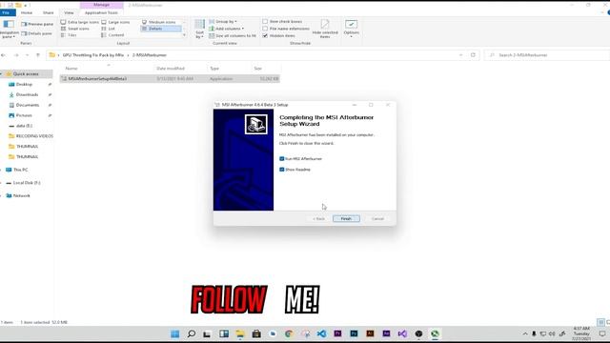610x343 pixels.
Task: Switch to the Share ribbon tab
Action: 49,12
